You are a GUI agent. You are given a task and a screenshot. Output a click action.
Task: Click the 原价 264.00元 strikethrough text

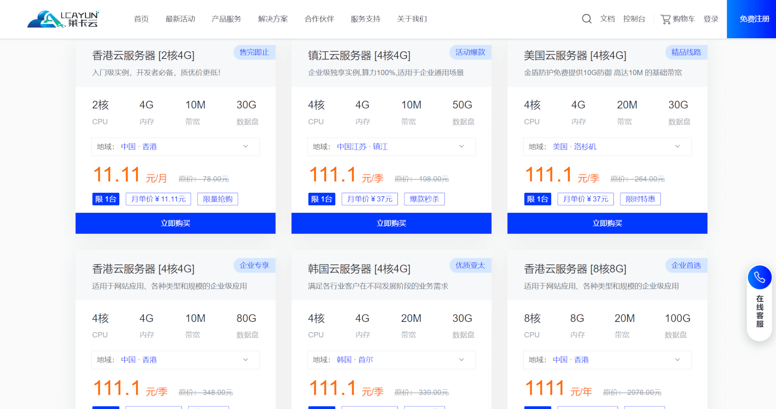point(638,179)
